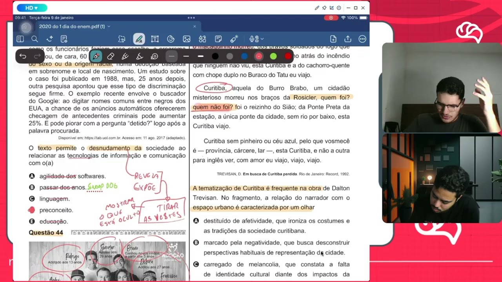Select the lasso tool

pyautogui.click(x=122, y=39)
